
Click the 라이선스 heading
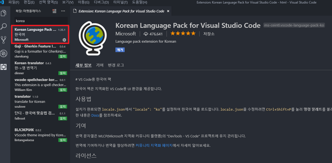pyautogui.click(x=86, y=155)
